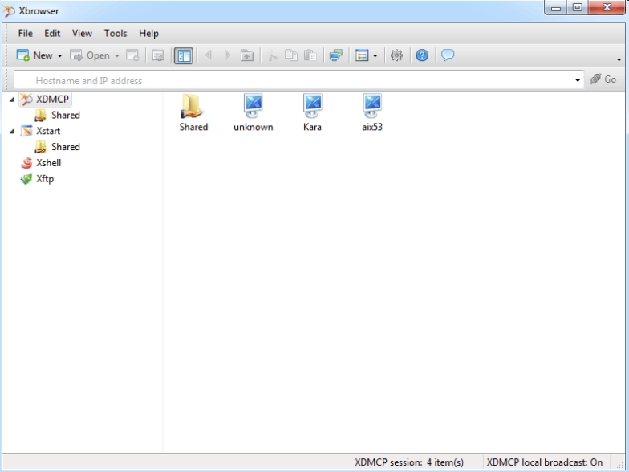The width and height of the screenshot is (629, 472).
Task: Maximize the Xbrowser window
Action: point(578,8)
